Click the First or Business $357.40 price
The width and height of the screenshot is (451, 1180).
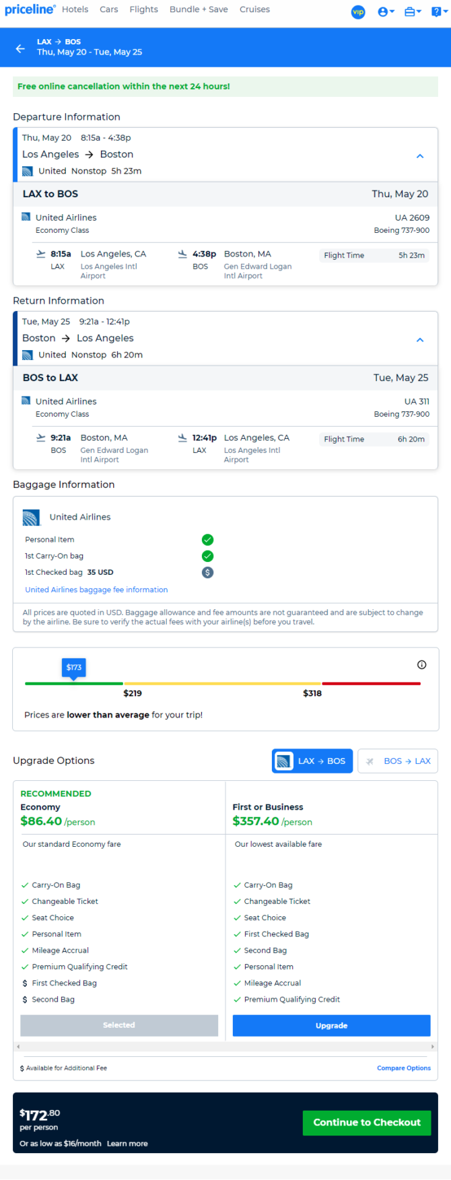tap(256, 821)
